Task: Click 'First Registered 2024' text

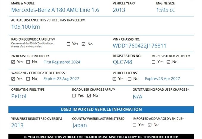Action: point(62,62)
